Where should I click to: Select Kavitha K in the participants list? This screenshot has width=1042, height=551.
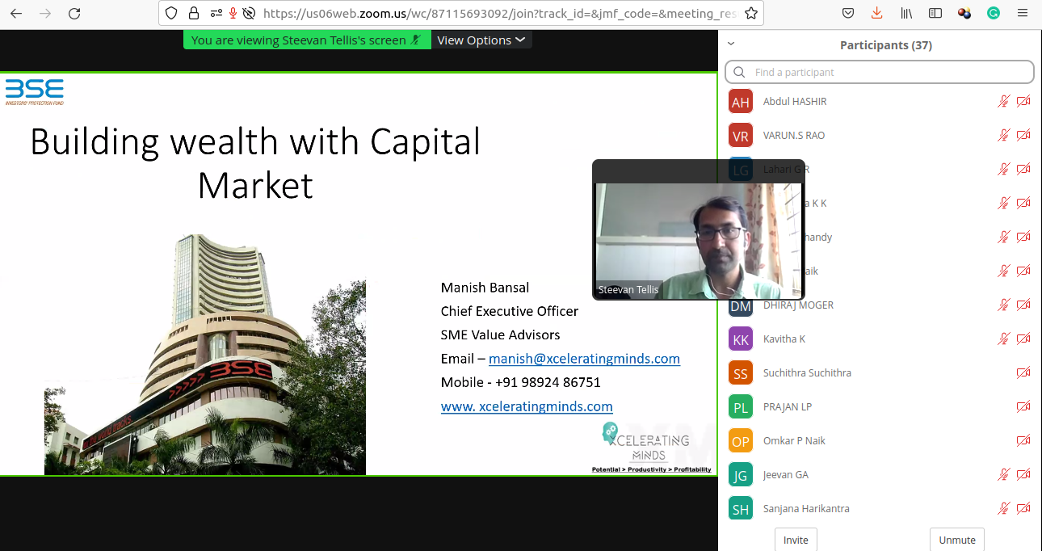[784, 339]
